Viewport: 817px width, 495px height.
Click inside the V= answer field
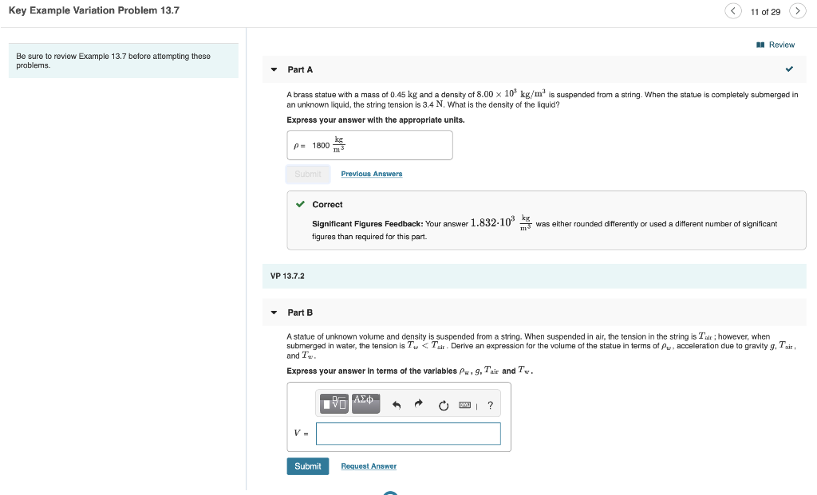pos(408,433)
